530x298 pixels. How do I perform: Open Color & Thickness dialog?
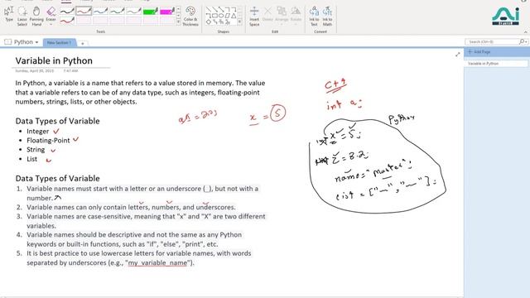click(190, 16)
